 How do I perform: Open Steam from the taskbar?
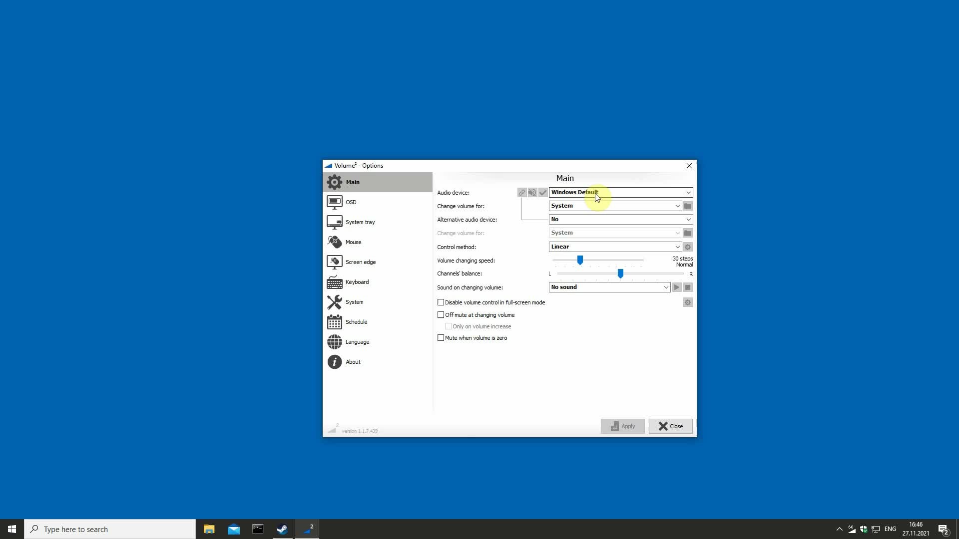coord(282,529)
